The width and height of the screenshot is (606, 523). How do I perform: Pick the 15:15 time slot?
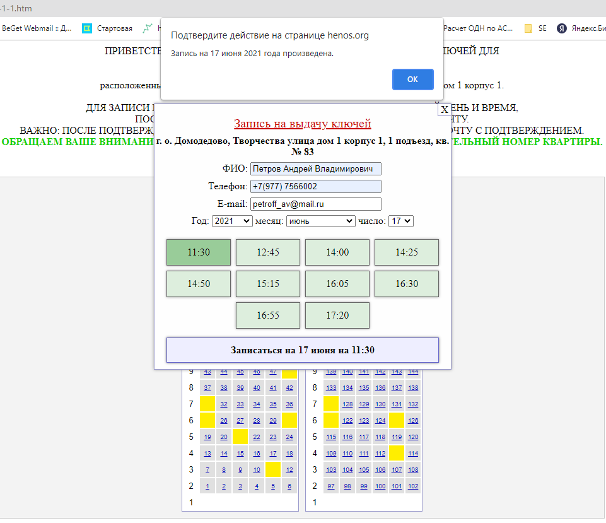tap(268, 284)
